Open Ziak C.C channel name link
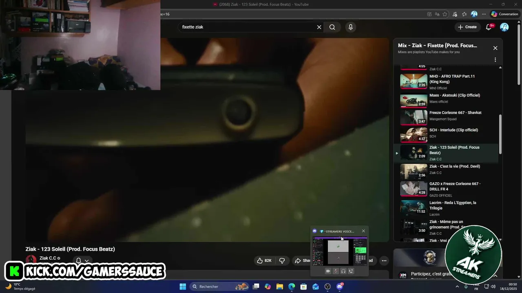Image resolution: width=522 pixels, height=293 pixels. [x=48, y=258]
